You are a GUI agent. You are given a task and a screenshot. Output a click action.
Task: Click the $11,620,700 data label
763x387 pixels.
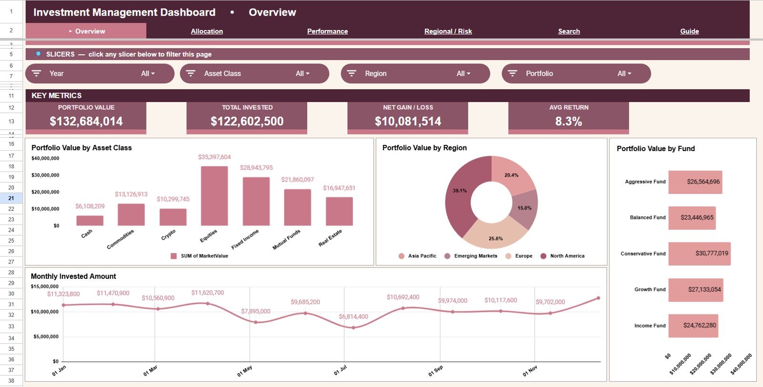(x=207, y=293)
